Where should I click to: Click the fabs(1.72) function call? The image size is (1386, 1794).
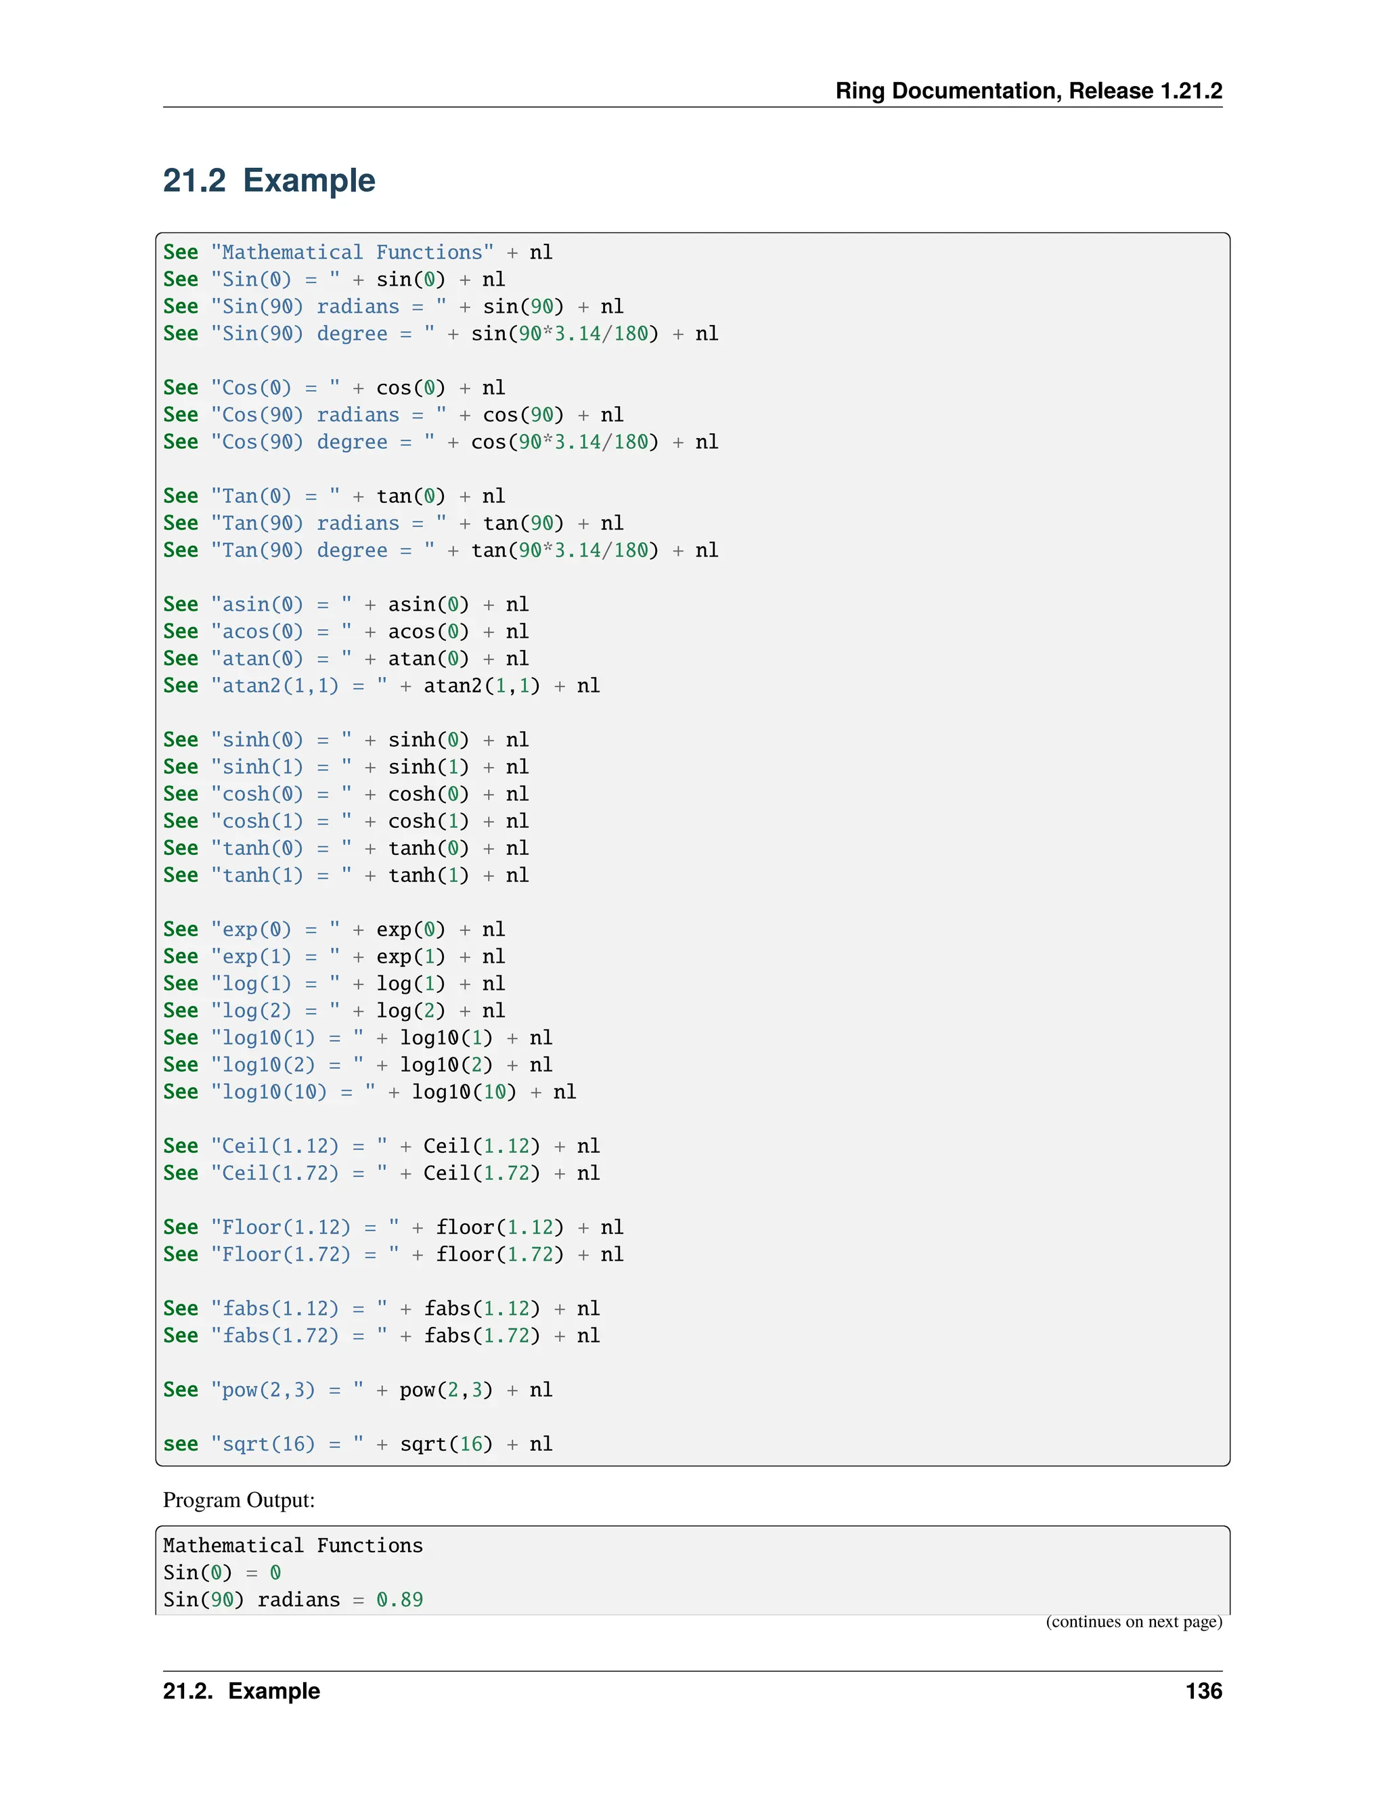(481, 1336)
